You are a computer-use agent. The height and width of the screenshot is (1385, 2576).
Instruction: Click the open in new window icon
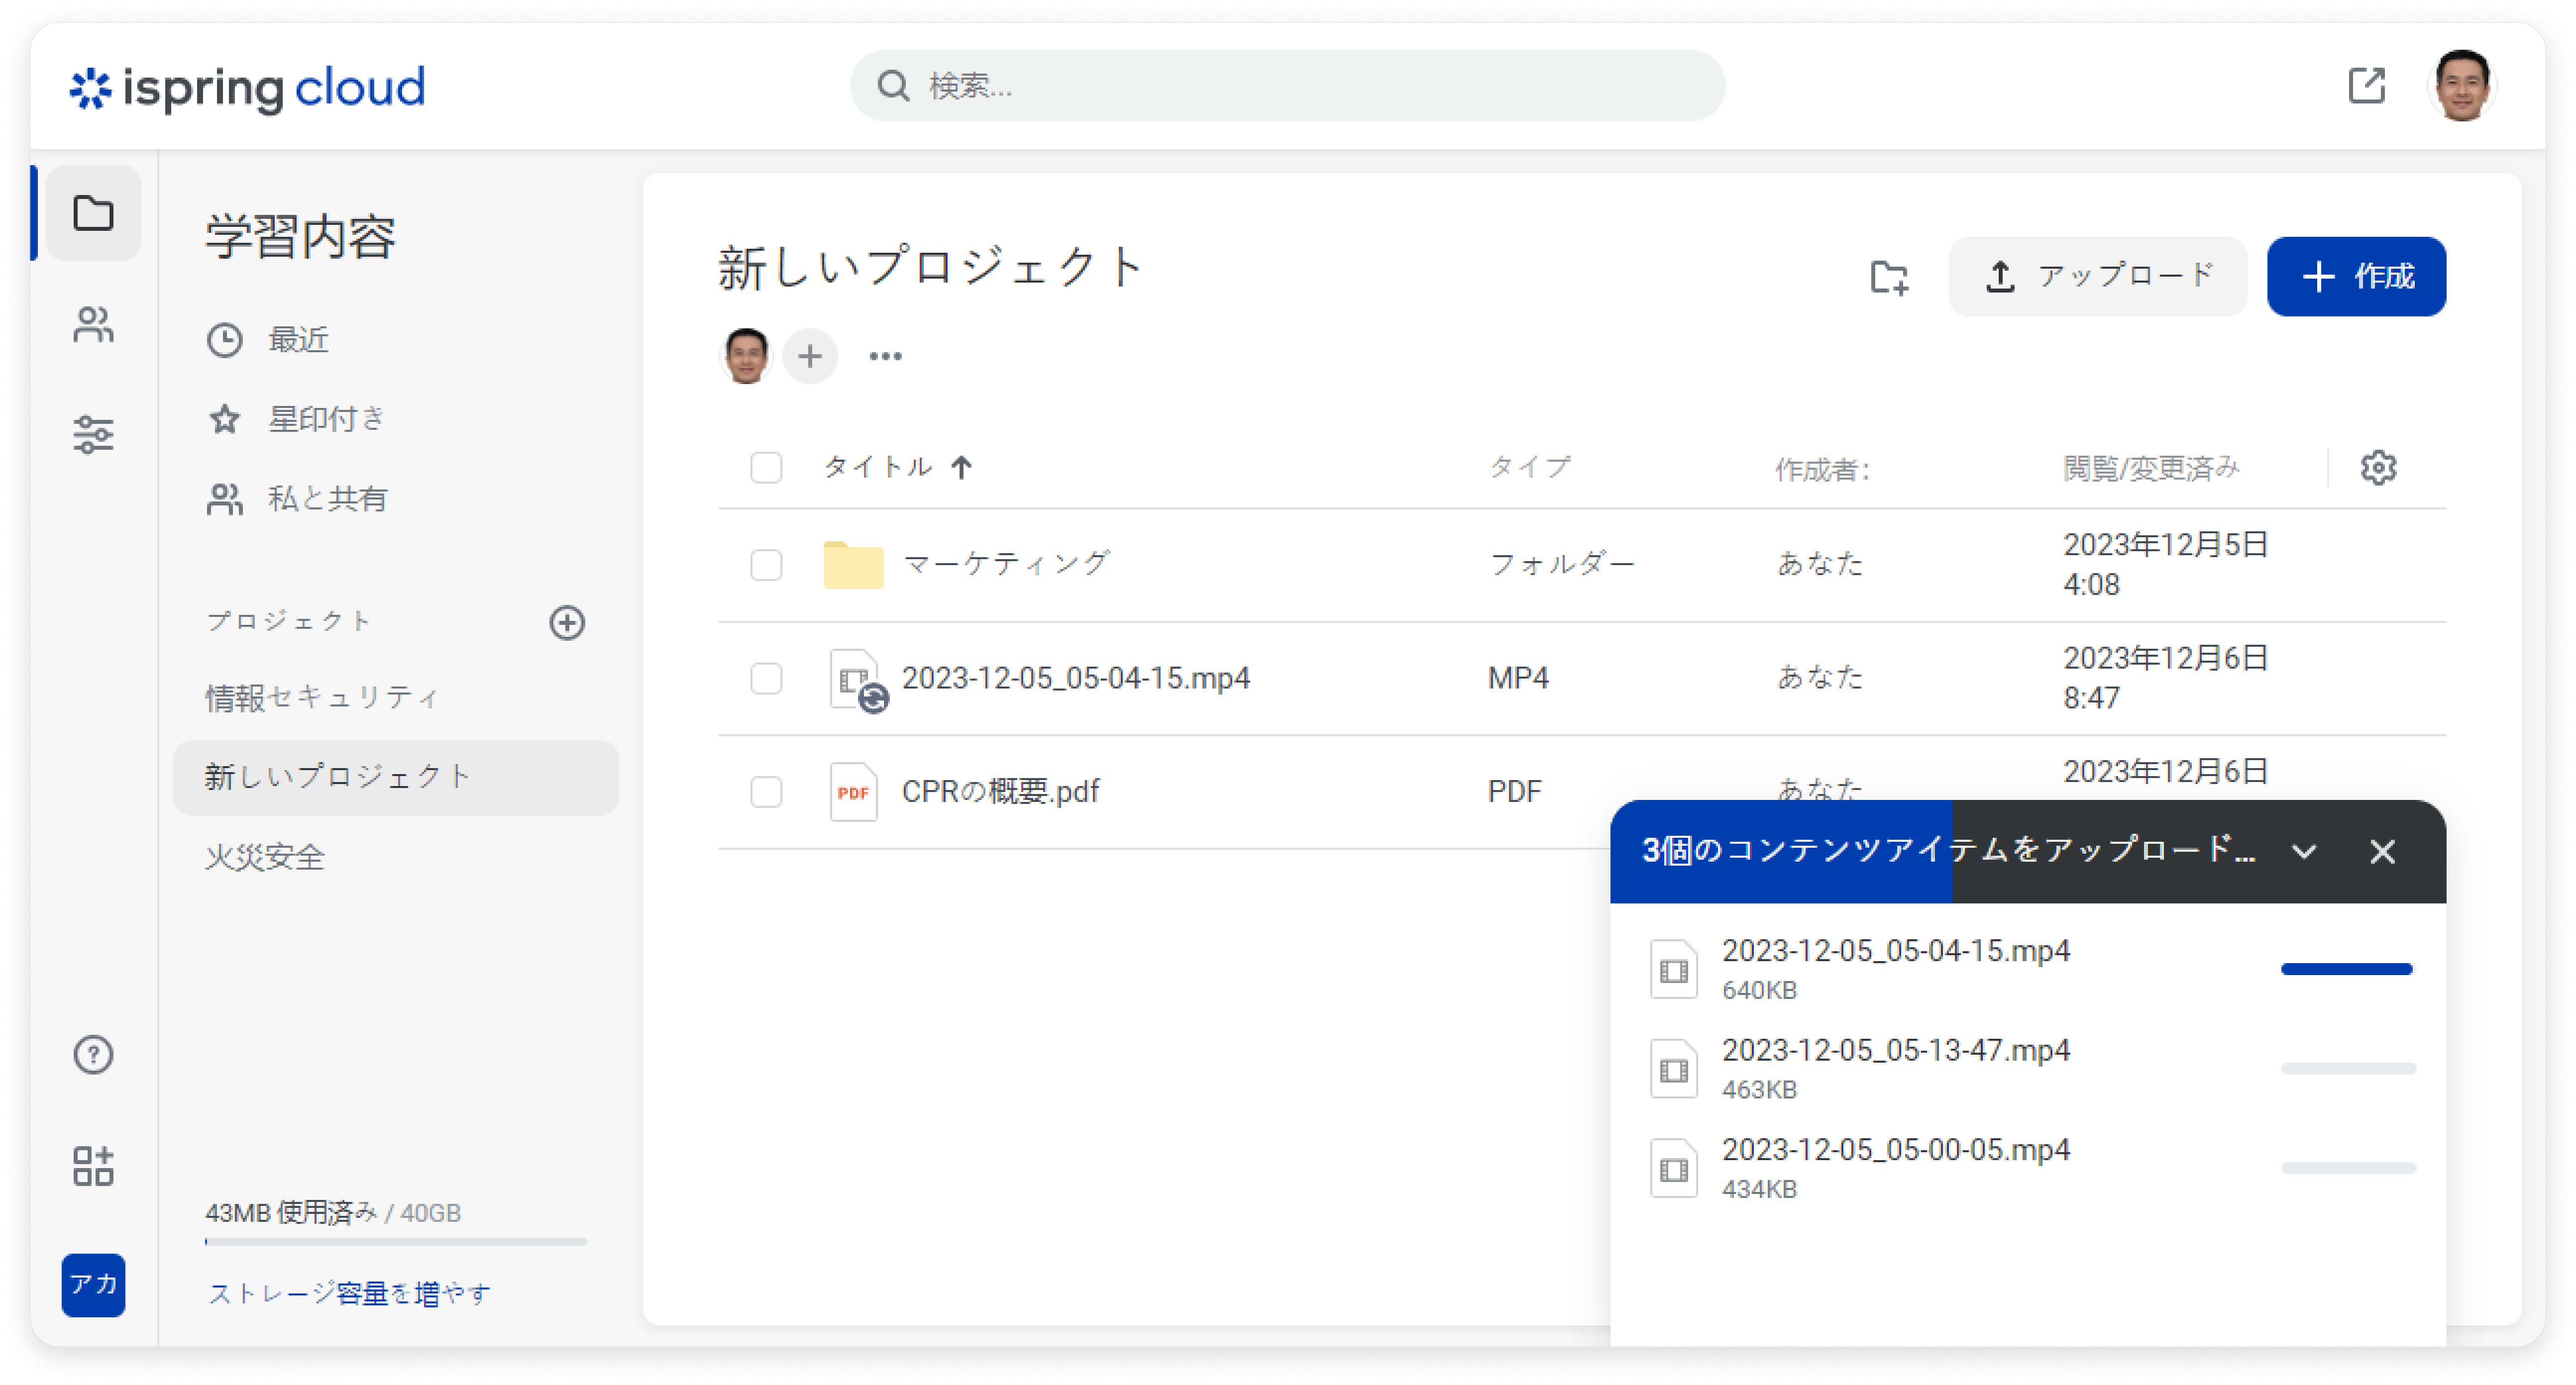coord(2366,86)
